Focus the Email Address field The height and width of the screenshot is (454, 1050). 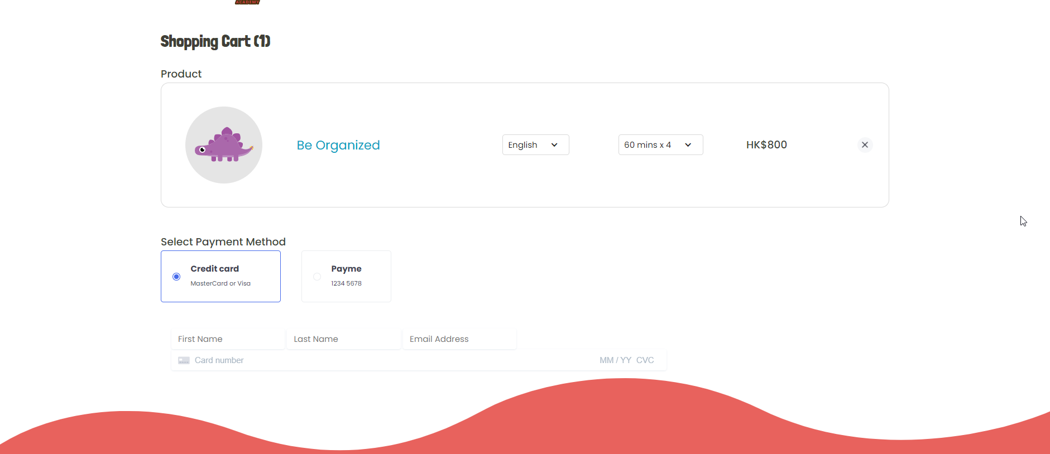(459, 339)
